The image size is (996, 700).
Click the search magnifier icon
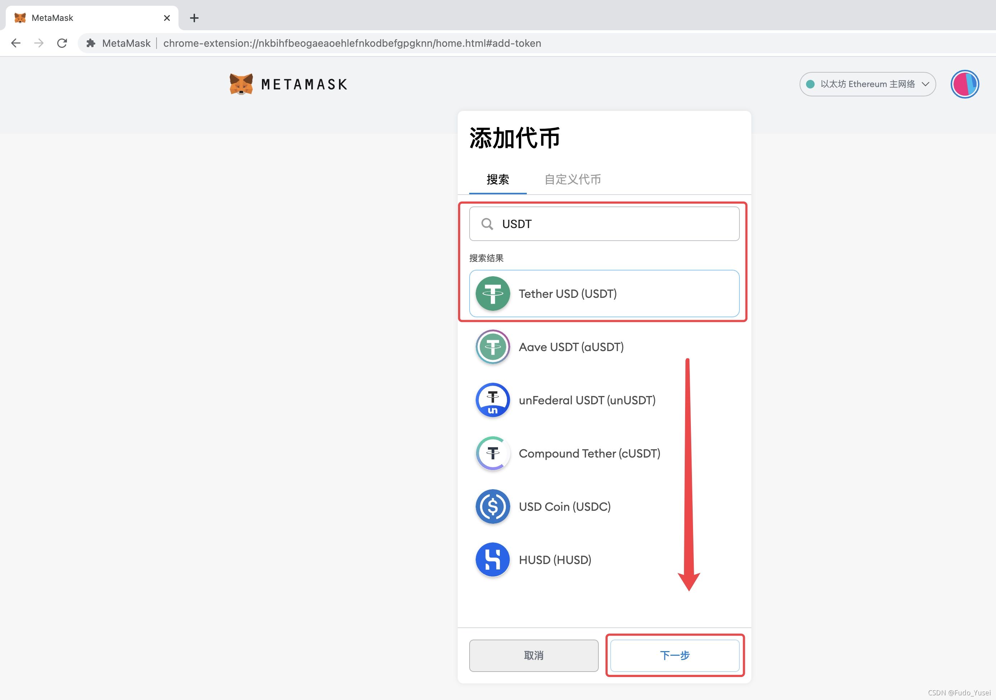[488, 223]
